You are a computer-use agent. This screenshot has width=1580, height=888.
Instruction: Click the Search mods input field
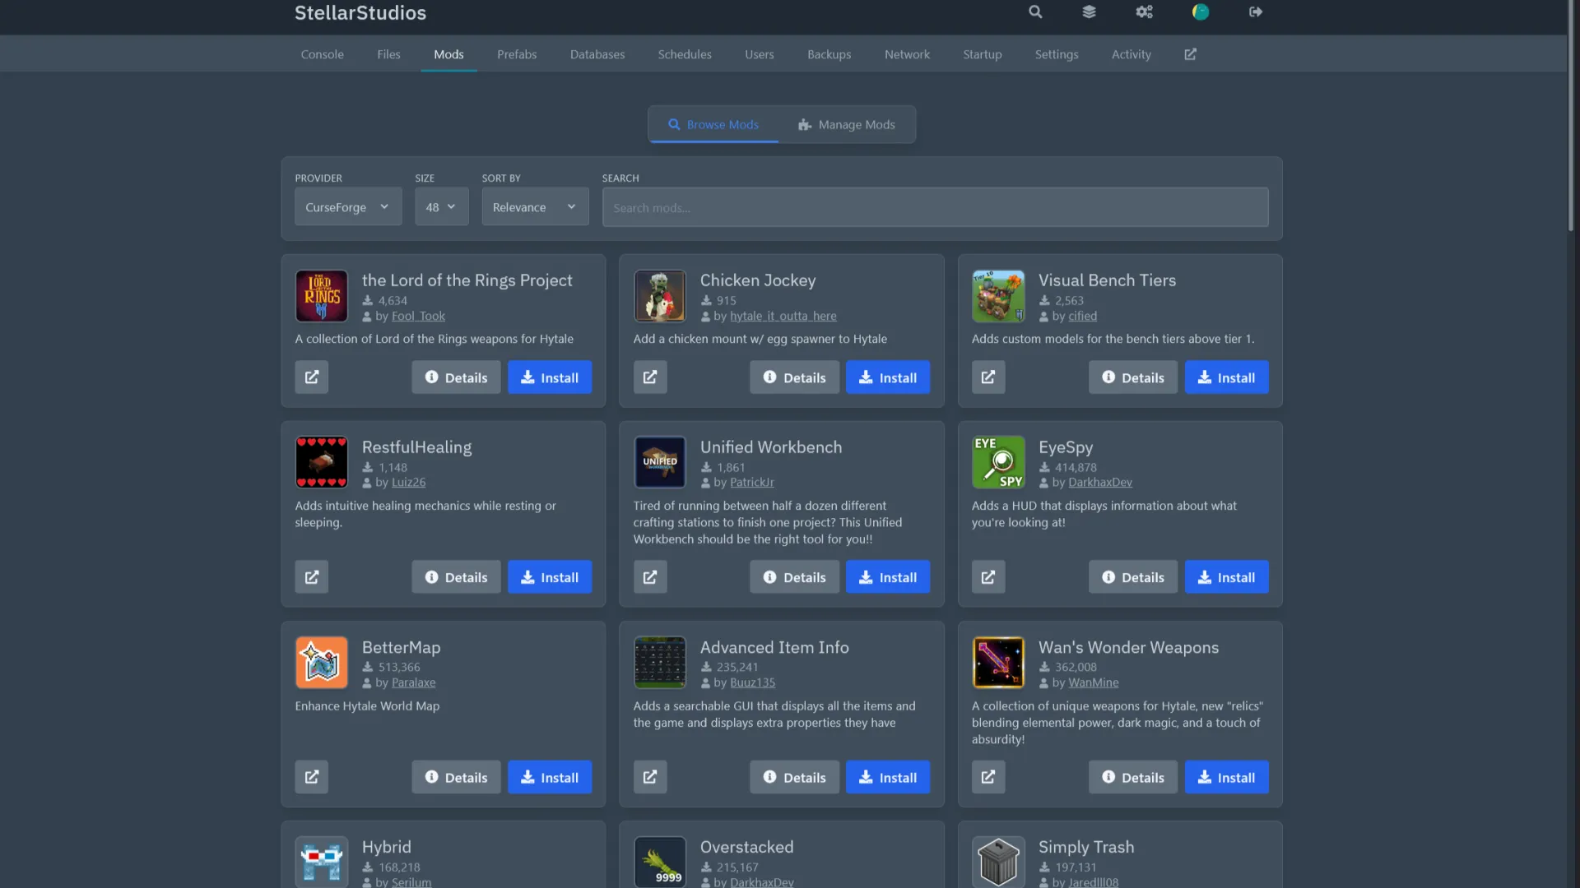pos(935,208)
